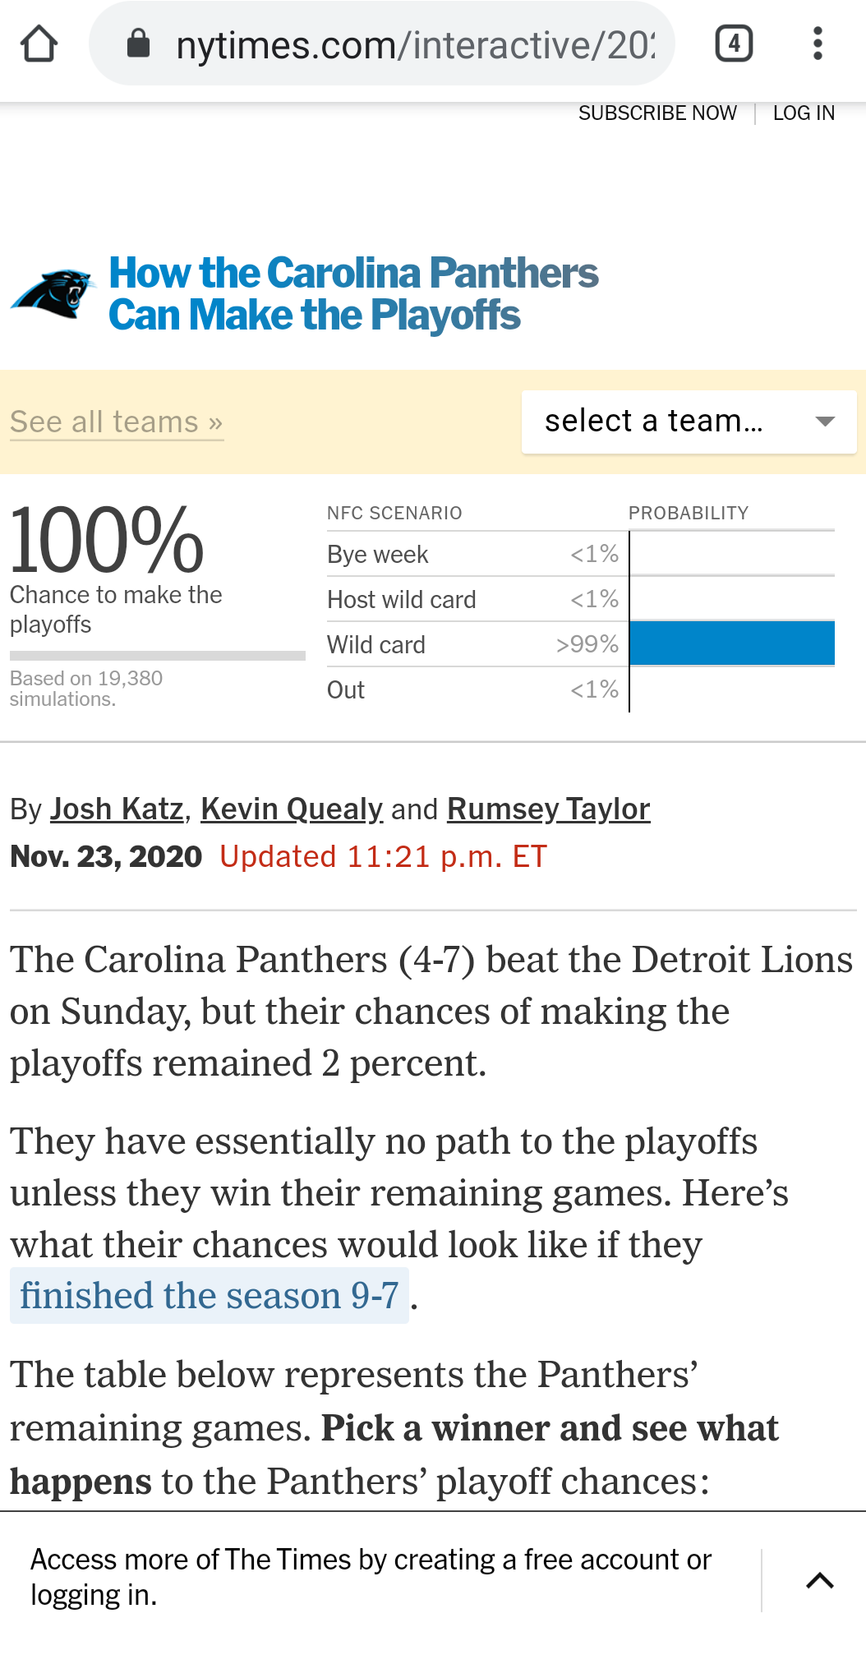Image resolution: width=866 pixels, height=1655 pixels.
Task: Tap the free account banner text
Action: [x=371, y=1577]
